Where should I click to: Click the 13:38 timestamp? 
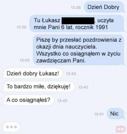pos(76,8)
